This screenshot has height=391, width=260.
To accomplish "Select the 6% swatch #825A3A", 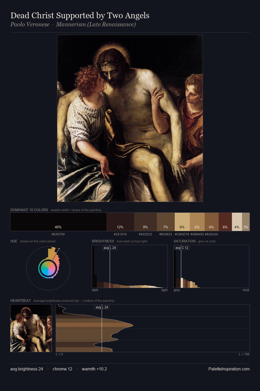I will click(212, 222).
